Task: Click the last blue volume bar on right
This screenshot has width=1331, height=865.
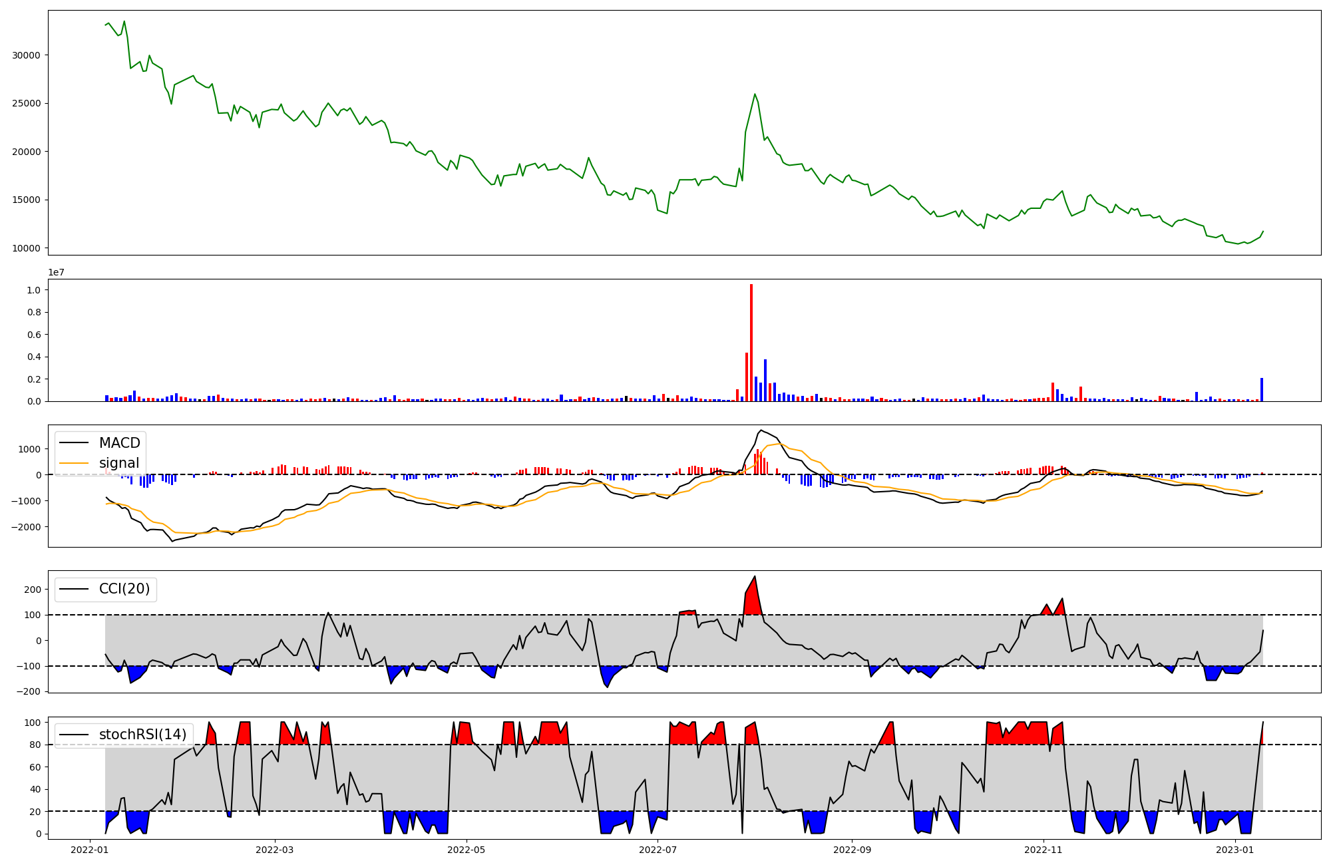Action: coord(1261,390)
